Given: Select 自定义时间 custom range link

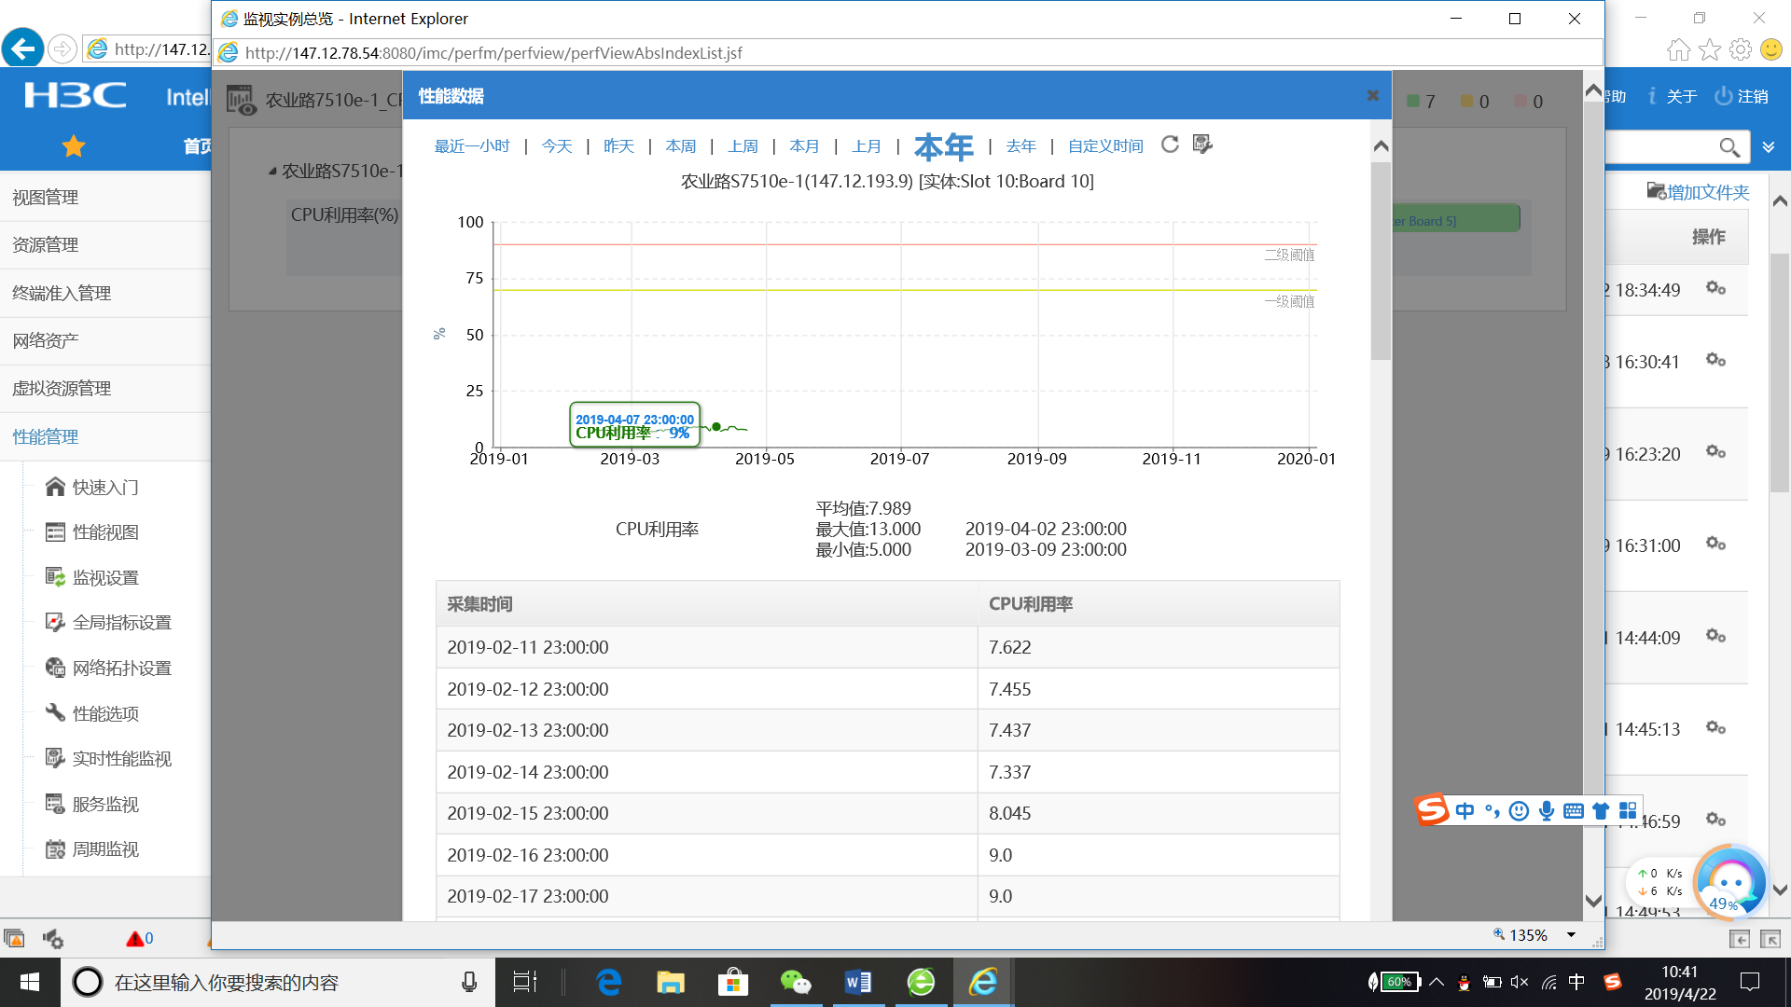Looking at the screenshot, I should click(1105, 146).
